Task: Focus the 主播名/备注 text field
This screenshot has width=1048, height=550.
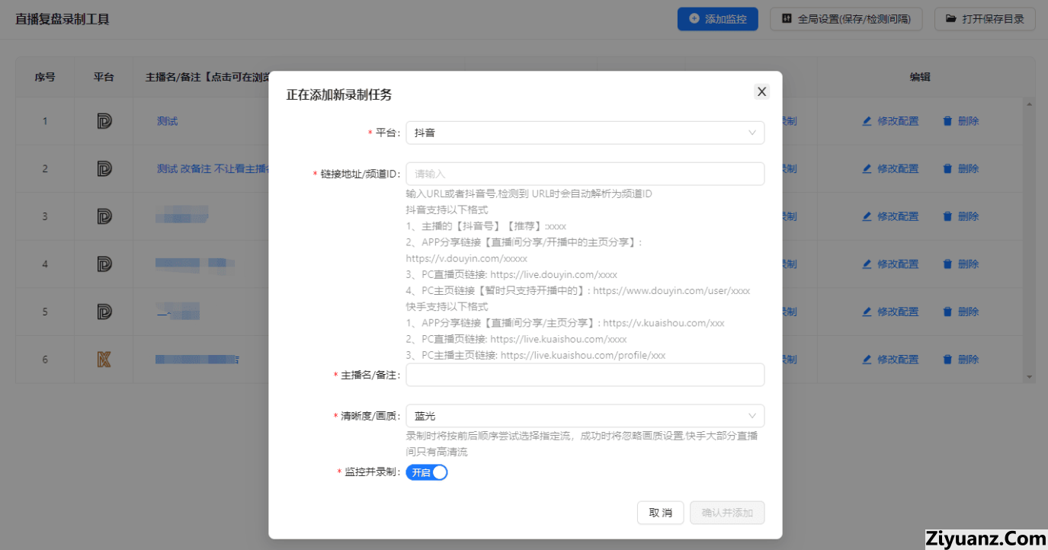Action: click(584, 375)
